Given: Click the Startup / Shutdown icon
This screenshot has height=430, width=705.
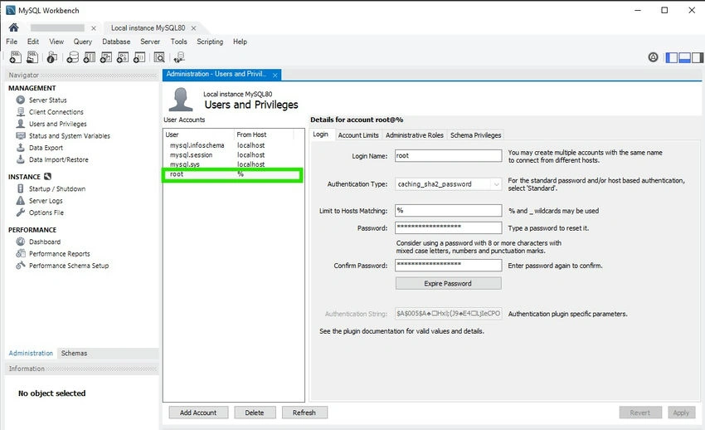Looking at the screenshot, I should tap(21, 188).
